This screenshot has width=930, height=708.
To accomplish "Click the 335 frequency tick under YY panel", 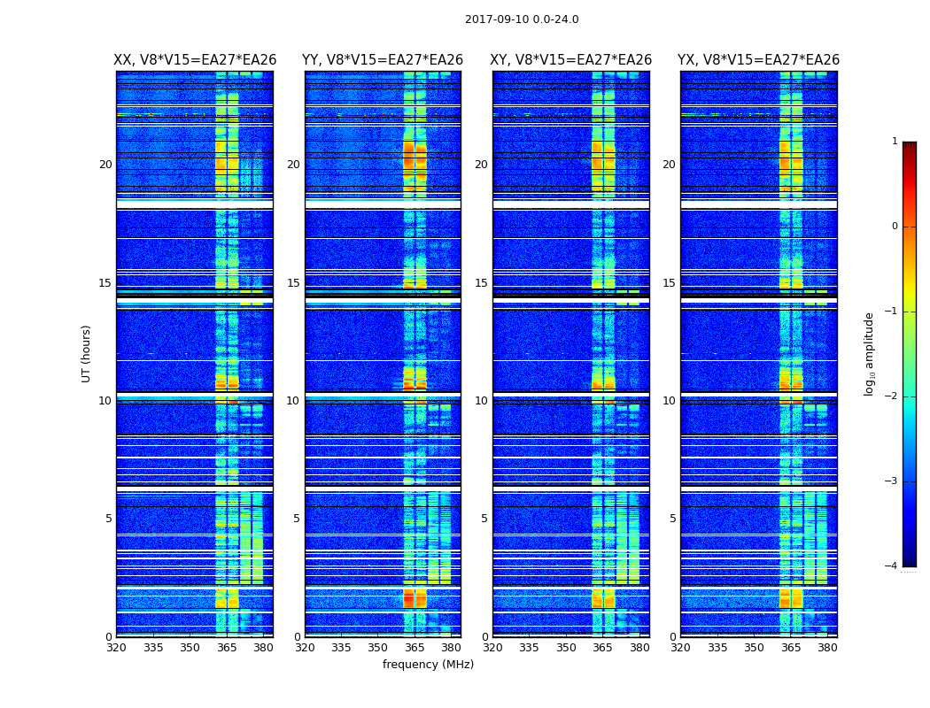I will point(341,648).
